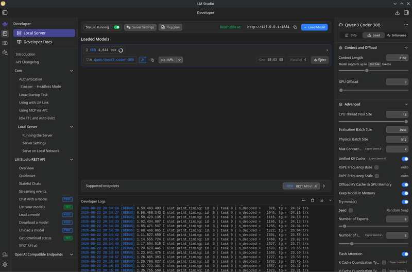Screen dimensions: 412x272
Task: Open app settings gear icon
Action: [5, 264]
